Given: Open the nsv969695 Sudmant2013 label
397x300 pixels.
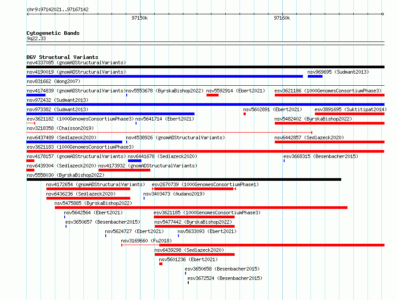Looking at the screenshot, I should [338, 72].
